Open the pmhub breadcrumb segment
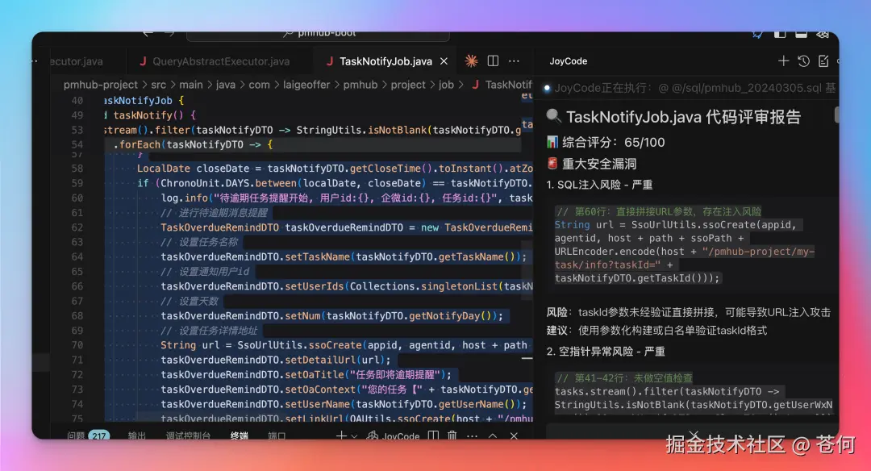Viewport: 871px width, 471px height. point(360,85)
